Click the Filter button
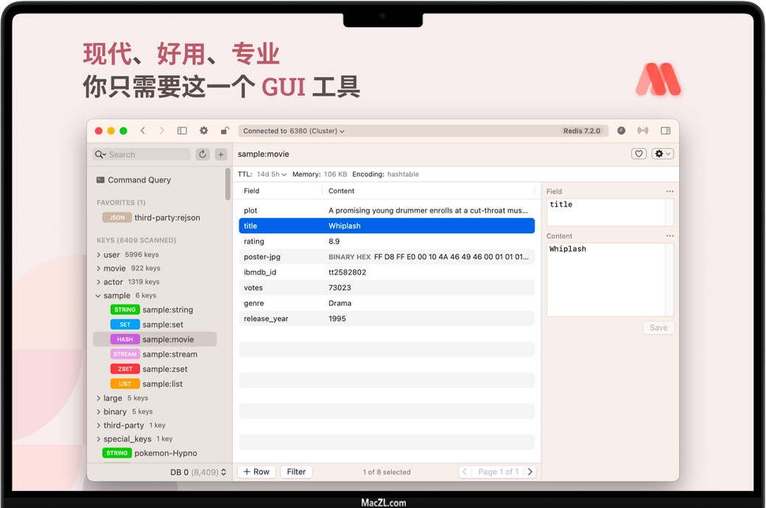The image size is (766, 508). pyautogui.click(x=296, y=472)
